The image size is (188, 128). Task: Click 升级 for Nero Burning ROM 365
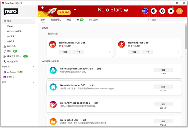pos(65,52)
